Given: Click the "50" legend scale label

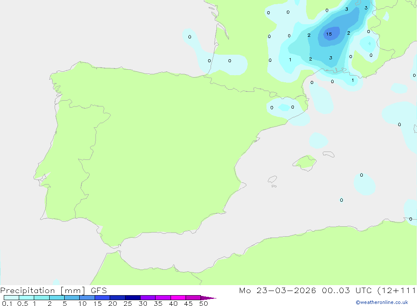Looking at the screenshot, I should [x=203, y=303].
